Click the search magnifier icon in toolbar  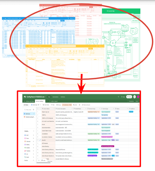[139, 105]
